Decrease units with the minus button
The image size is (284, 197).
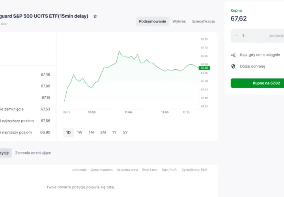236,36
